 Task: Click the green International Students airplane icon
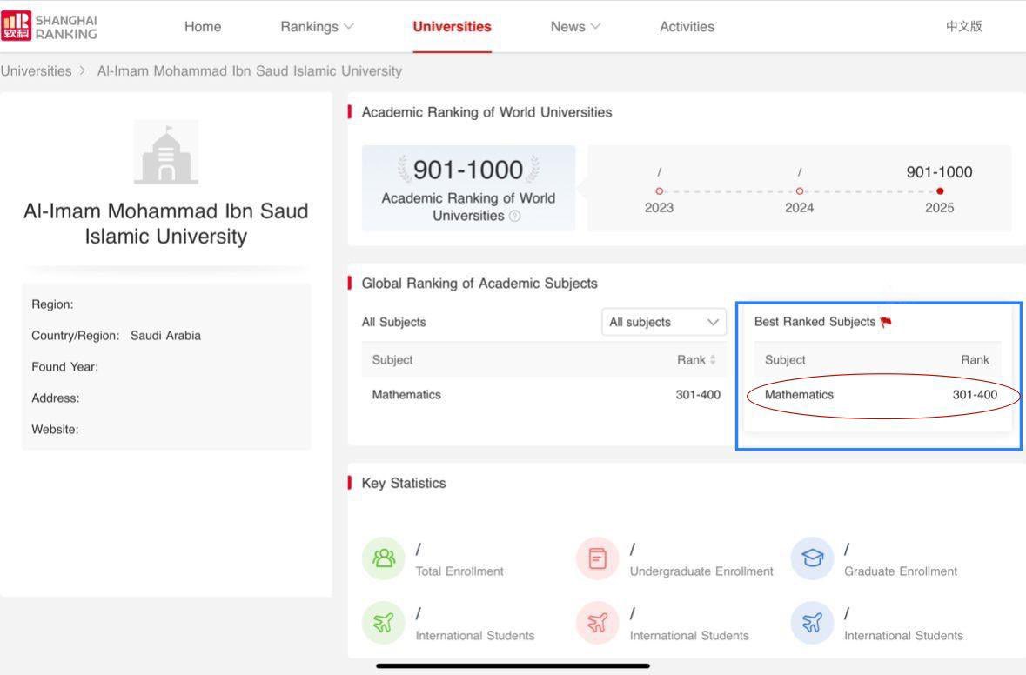pos(383,623)
